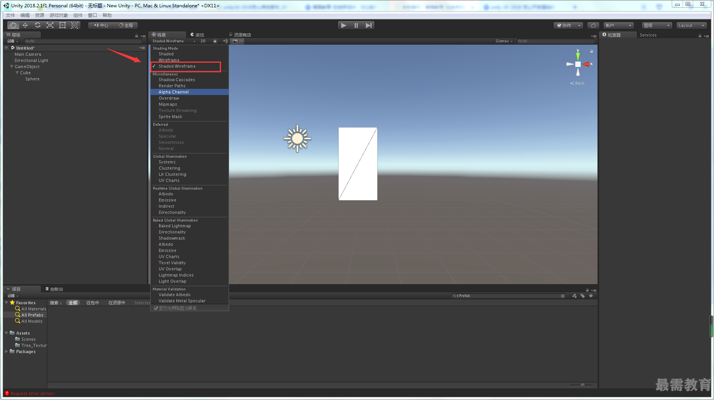Click the directional light sun gizmo
The width and height of the screenshot is (714, 400).
tap(297, 138)
